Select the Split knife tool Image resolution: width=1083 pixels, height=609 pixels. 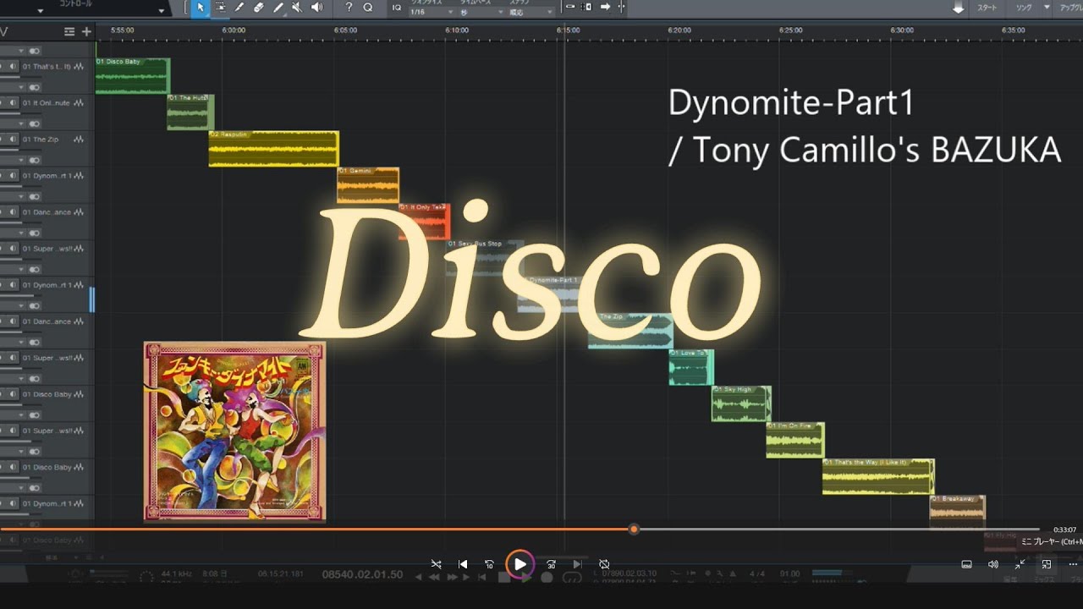[239, 8]
